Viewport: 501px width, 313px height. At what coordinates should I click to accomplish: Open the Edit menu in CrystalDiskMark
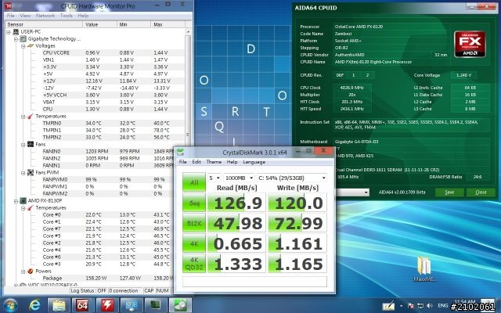(196, 162)
